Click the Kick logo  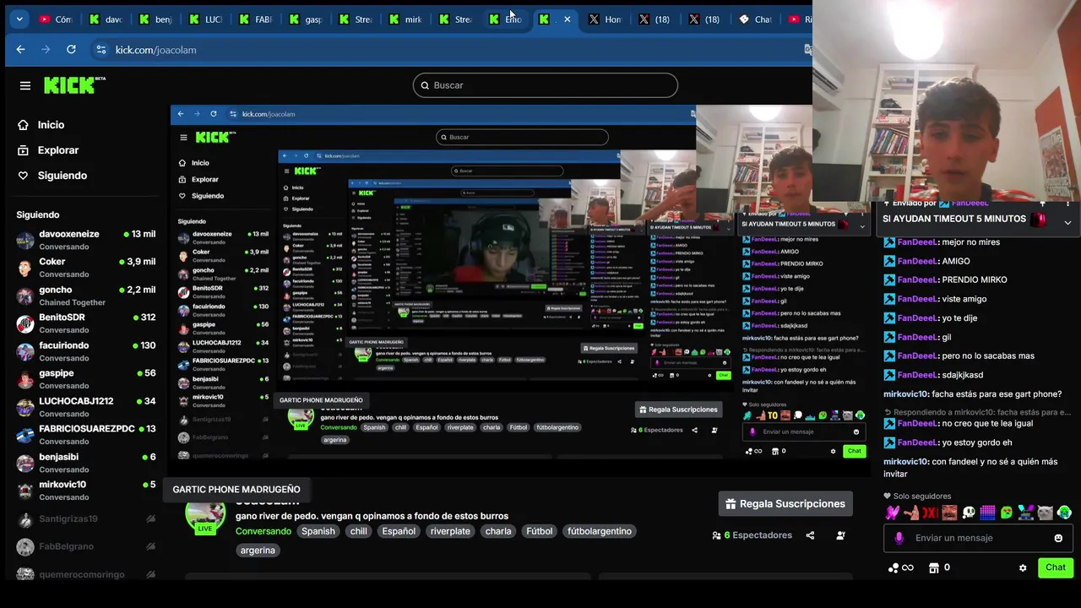74,84
